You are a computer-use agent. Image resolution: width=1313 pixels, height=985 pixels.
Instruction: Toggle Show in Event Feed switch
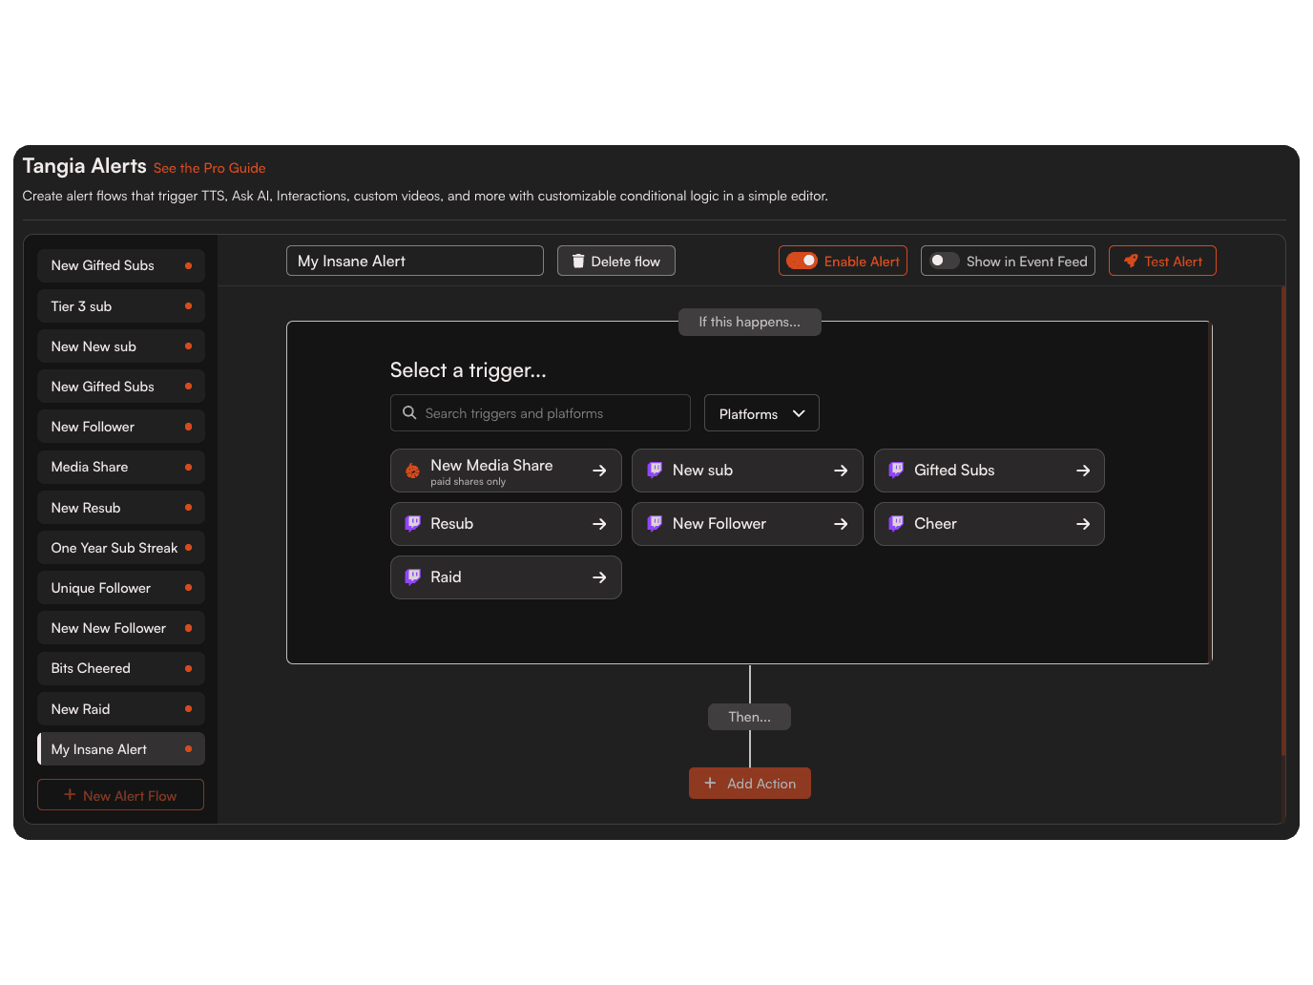[945, 262]
